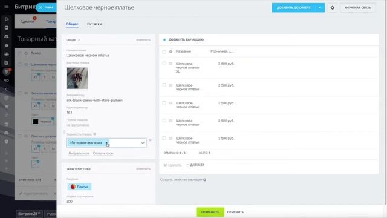This screenshot has height=218, width=387.
Task: Expand the Видимость товара dropdown chevron
Action: click(143, 143)
